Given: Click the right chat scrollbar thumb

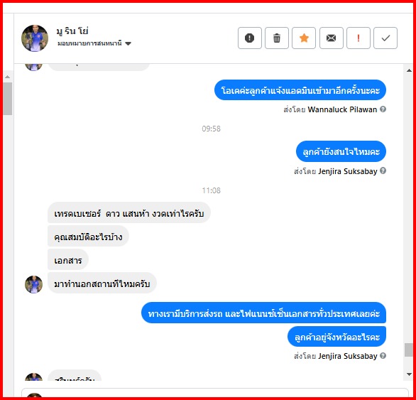Looking at the screenshot, I should click(x=409, y=350).
